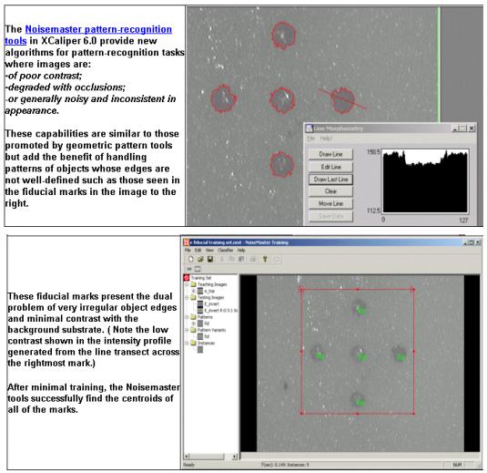Screen dimensions: 487x473
Task: Click the status bar 'Instances: 5' text
Action: coord(297,465)
